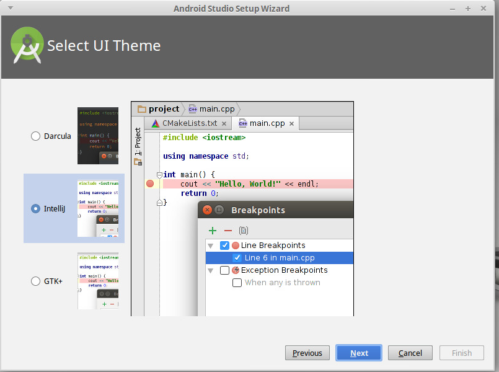Click the project breadcrumb label
The image size is (499, 372).
point(164,109)
